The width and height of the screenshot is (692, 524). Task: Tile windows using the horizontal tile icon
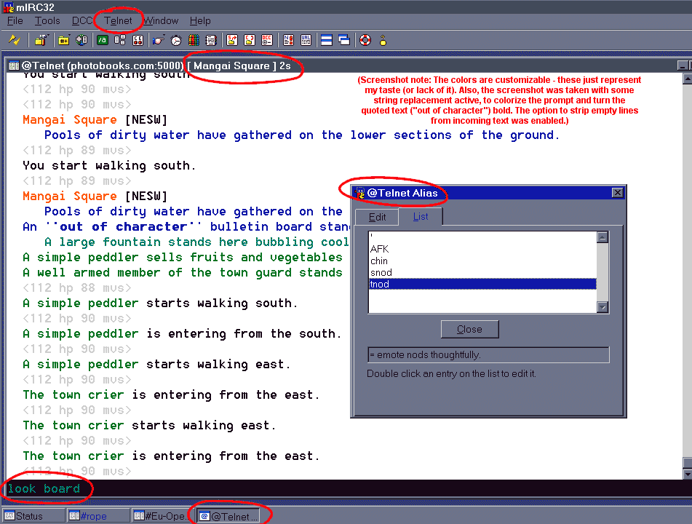327,40
